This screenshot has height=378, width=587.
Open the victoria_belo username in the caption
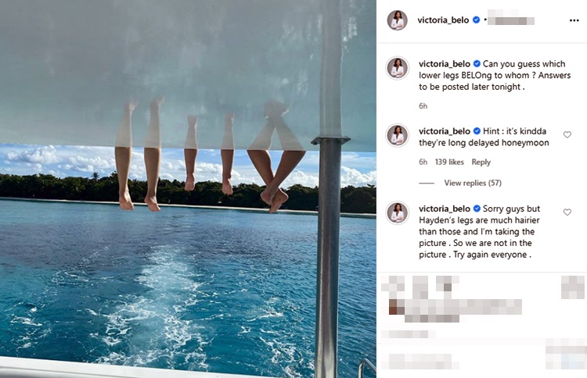click(445, 64)
